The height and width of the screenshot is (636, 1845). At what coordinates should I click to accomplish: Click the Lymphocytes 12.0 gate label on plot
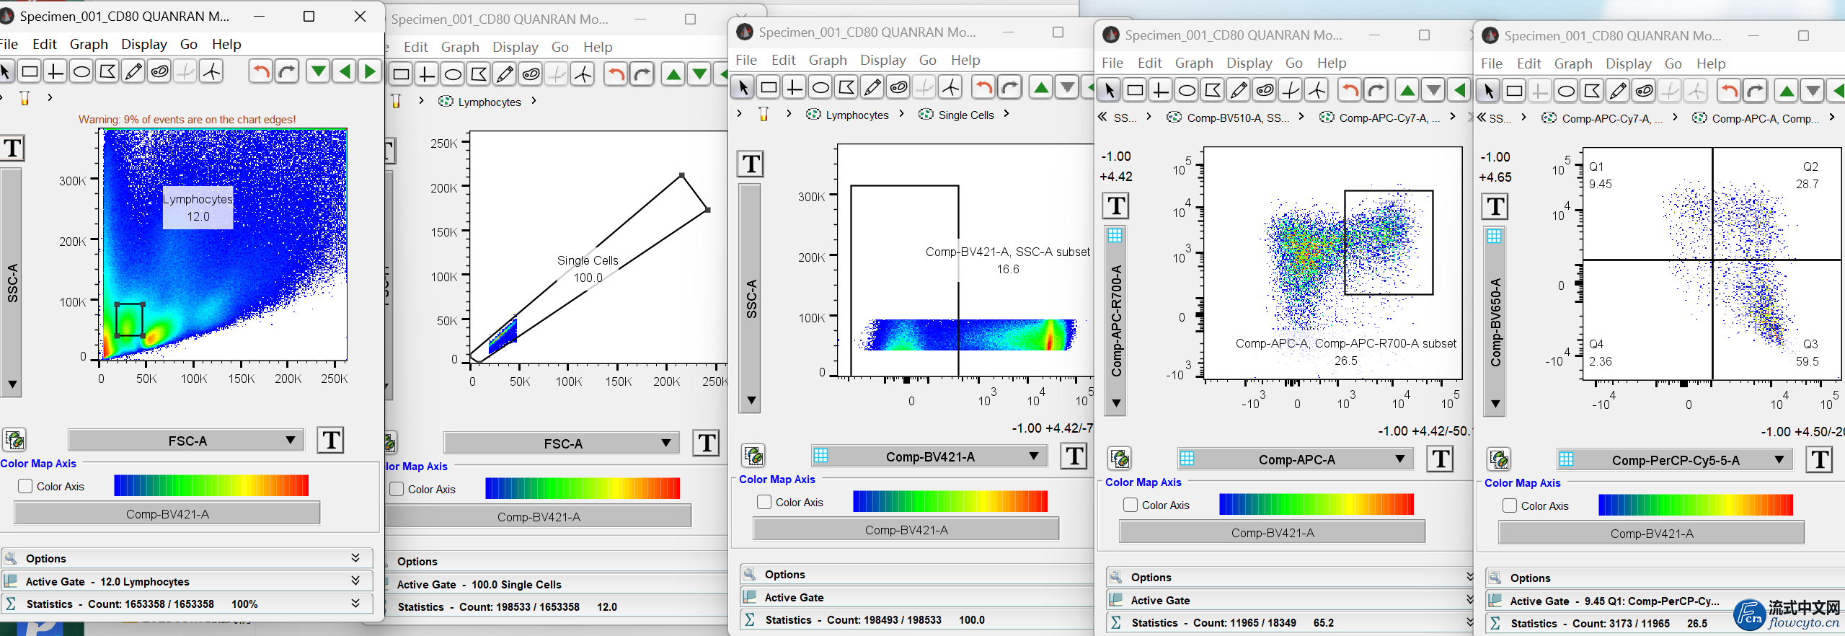click(198, 208)
